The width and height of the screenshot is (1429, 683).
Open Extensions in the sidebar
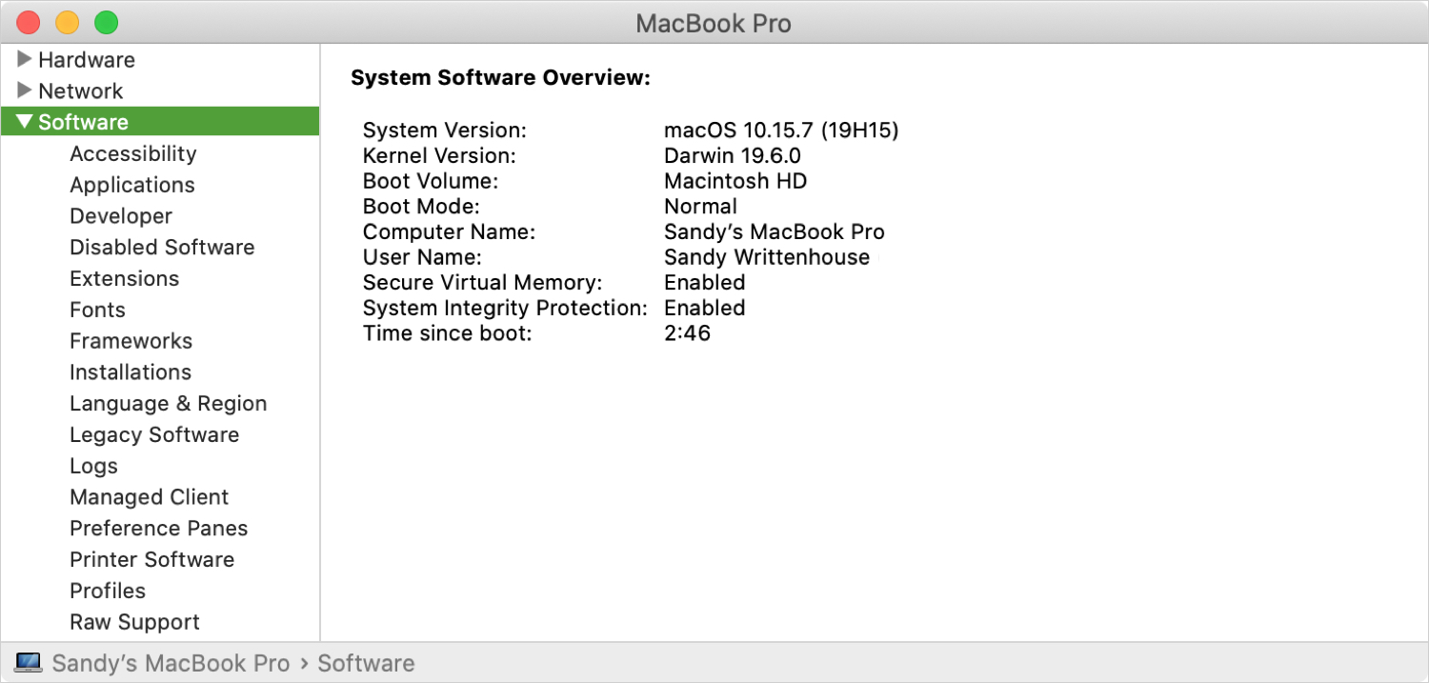pos(124,278)
